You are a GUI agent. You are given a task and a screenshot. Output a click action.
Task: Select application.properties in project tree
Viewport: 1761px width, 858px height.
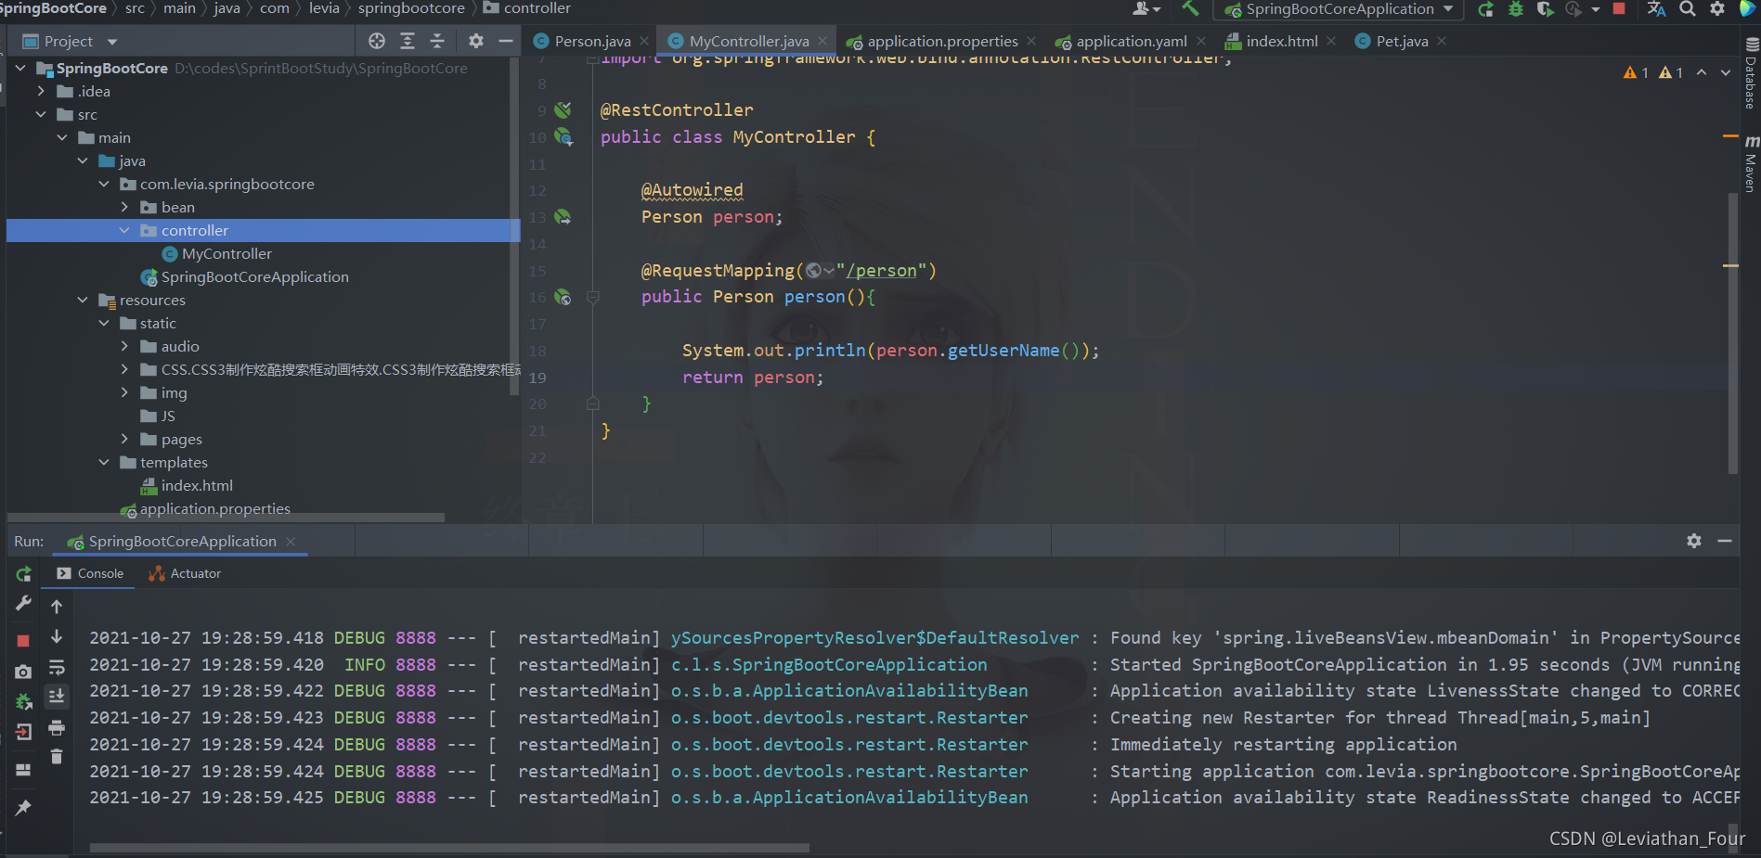tap(214, 508)
